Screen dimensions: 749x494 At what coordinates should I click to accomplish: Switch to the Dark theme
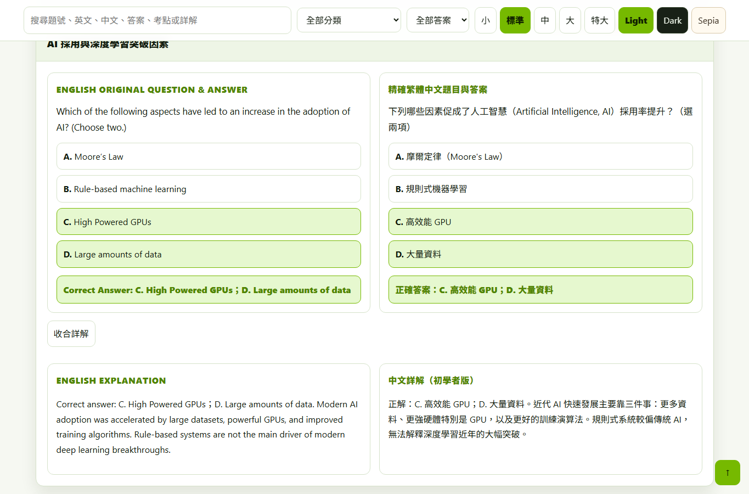pos(672,20)
